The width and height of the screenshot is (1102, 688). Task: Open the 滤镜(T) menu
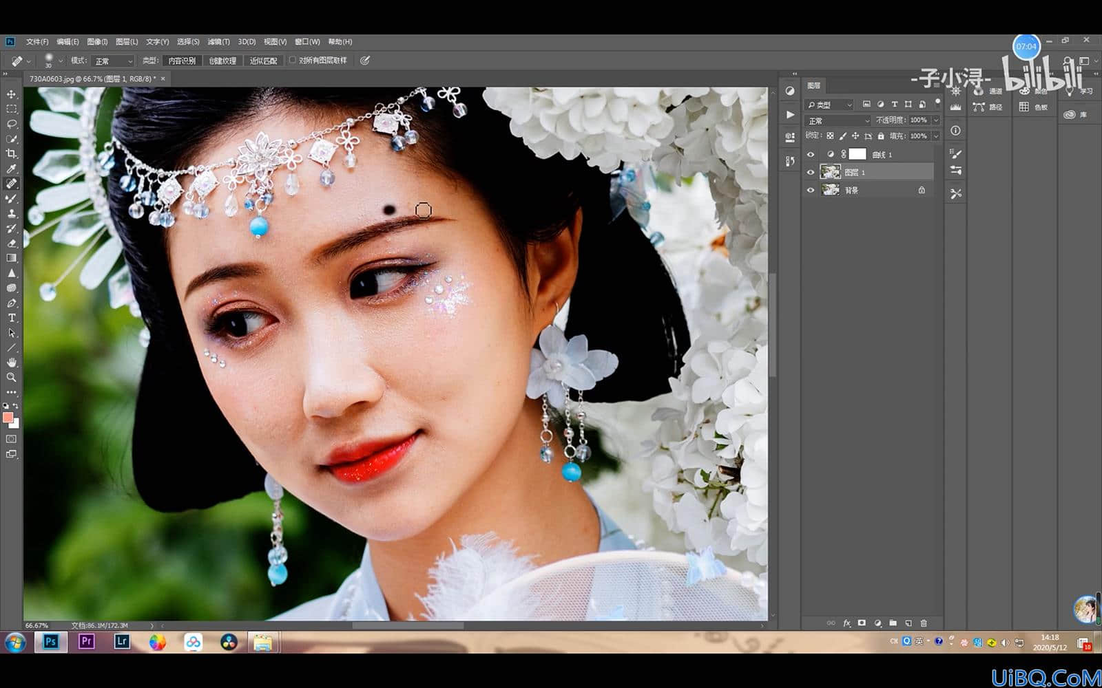pos(219,42)
